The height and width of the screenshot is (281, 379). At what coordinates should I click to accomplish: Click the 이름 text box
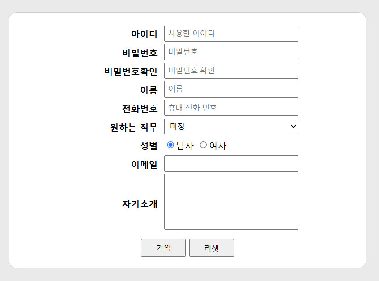pyautogui.click(x=231, y=89)
